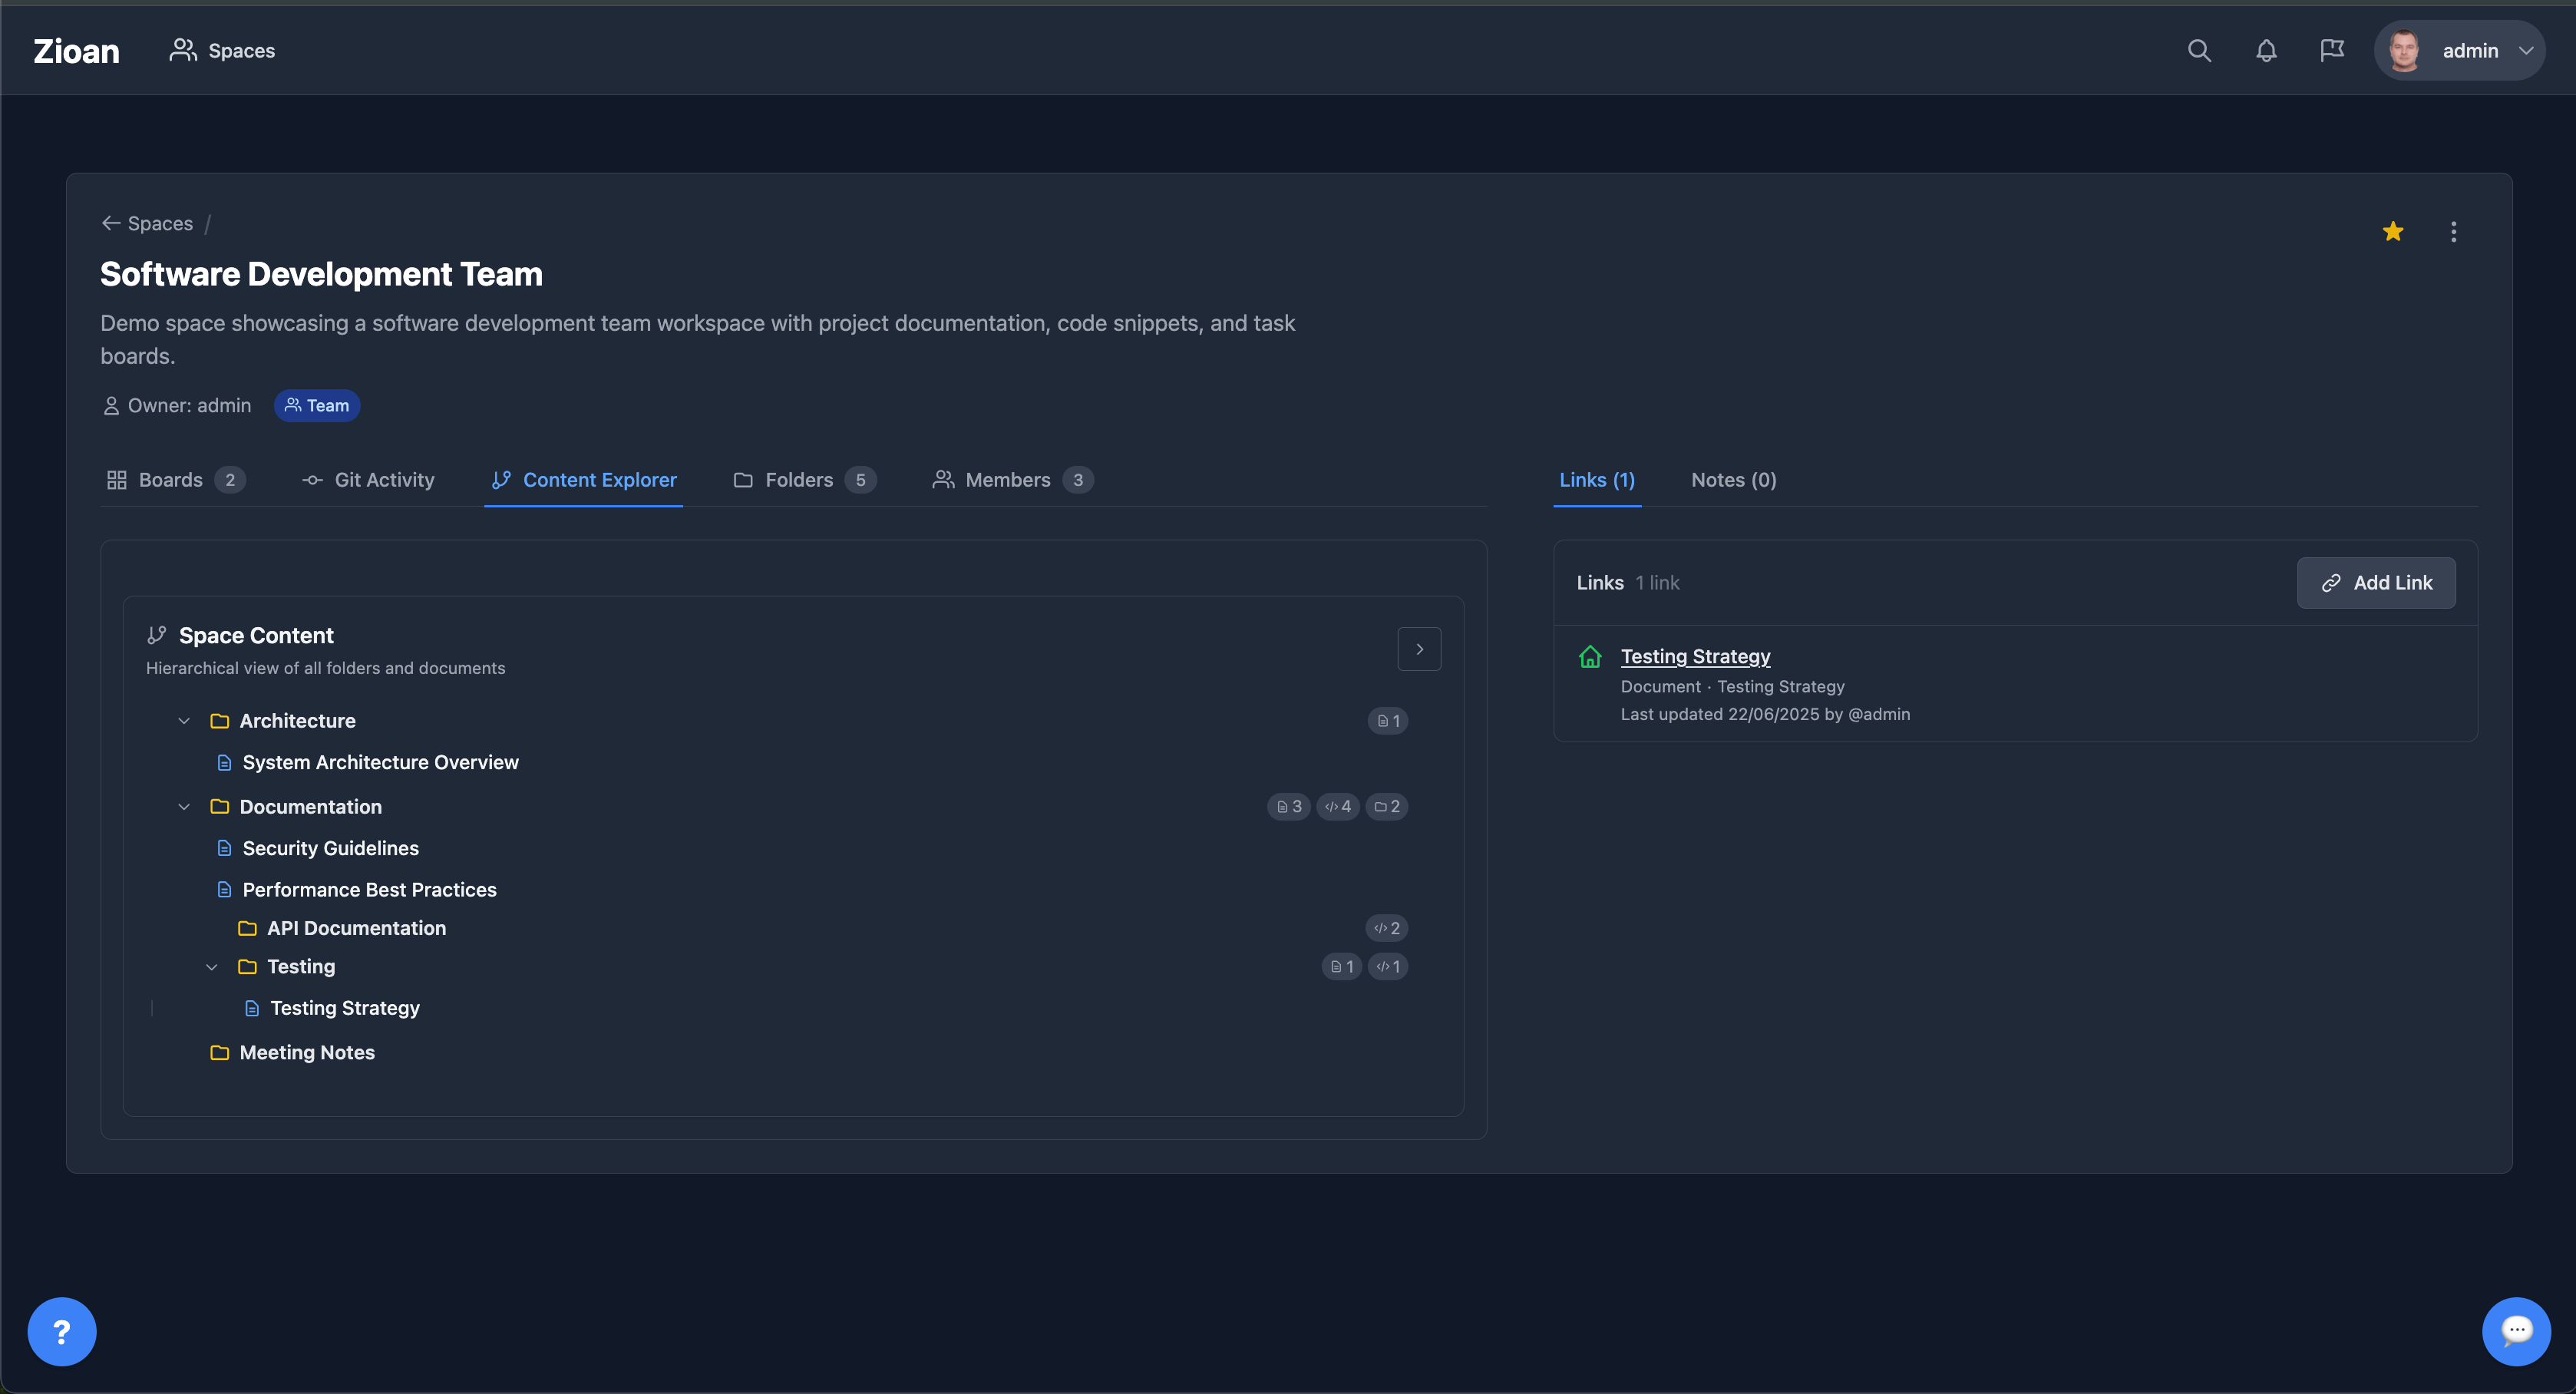Collapse the Testing folder chevron

point(212,967)
